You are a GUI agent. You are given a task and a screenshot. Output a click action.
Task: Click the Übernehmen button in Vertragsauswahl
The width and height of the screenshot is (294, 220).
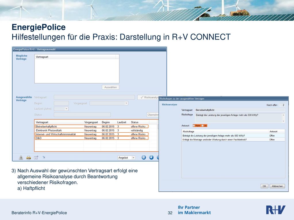pyautogui.click(x=153, y=115)
